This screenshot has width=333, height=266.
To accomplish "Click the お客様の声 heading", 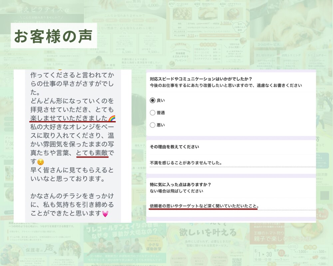I will 54,36.
